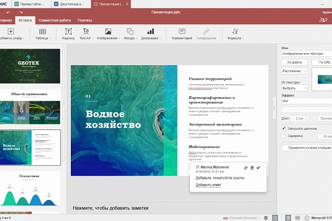The width and height of the screenshot is (332, 221).
Task: Open Добавить слайд dropdown arrow
Action: click(23, 38)
